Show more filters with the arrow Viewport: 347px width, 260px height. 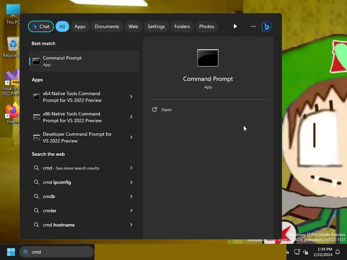235,26
